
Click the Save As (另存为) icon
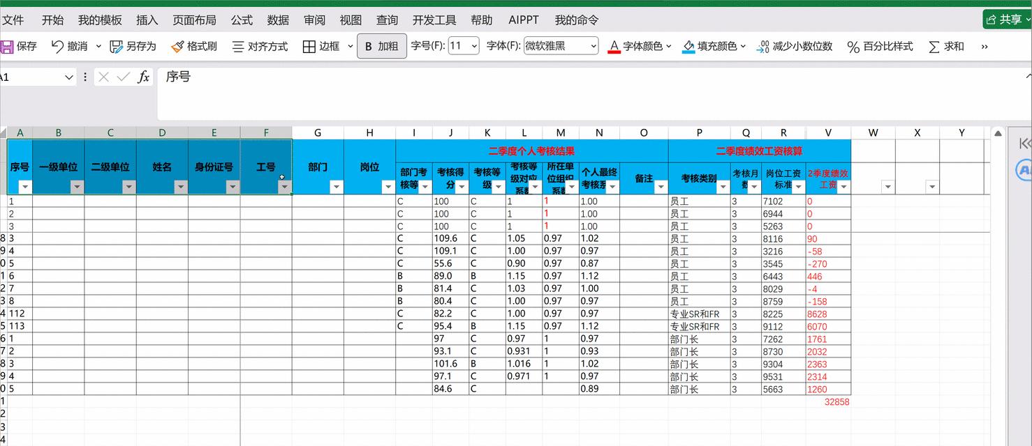pos(116,47)
